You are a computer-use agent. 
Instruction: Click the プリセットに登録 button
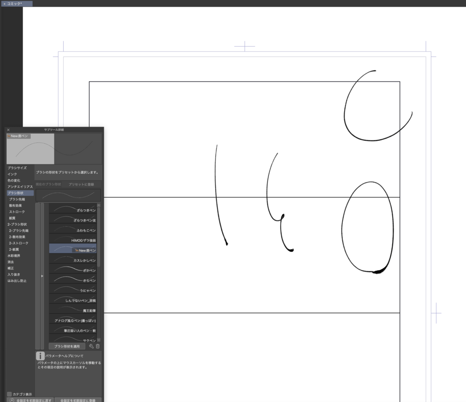[81, 184]
